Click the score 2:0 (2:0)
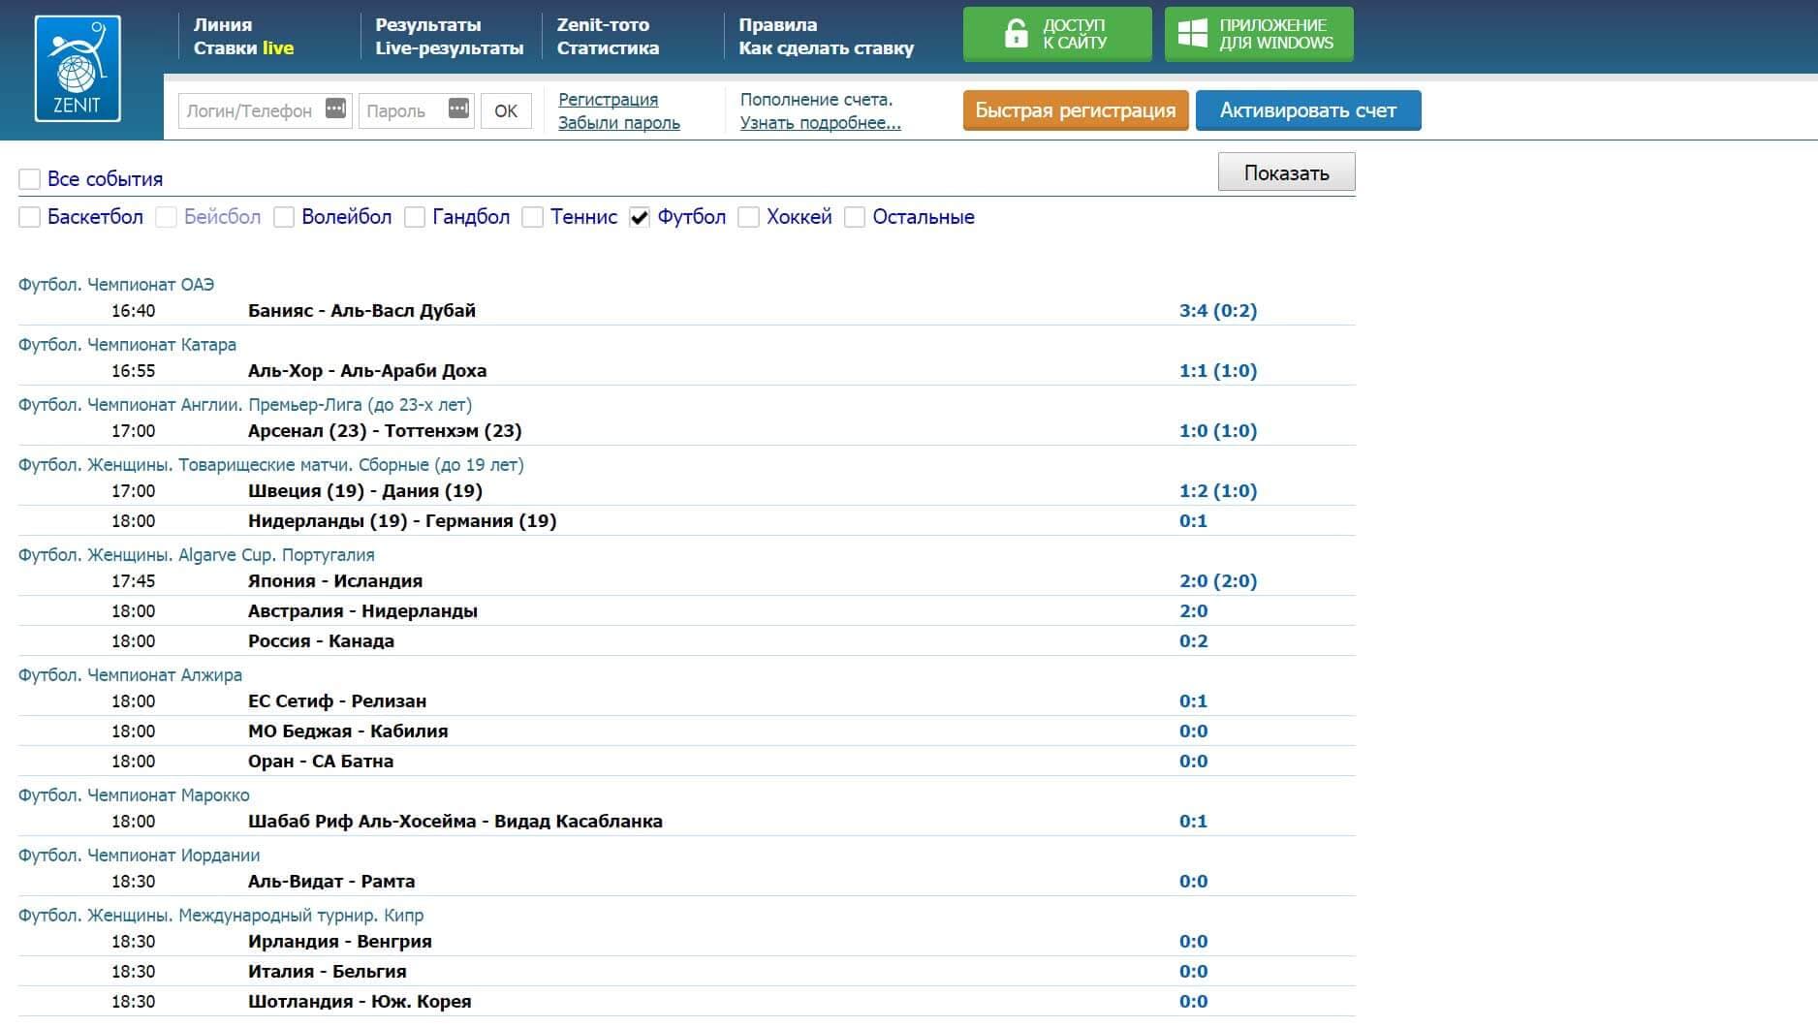Image resolution: width=1818 pixels, height=1027 pixels. (1218, 581)
